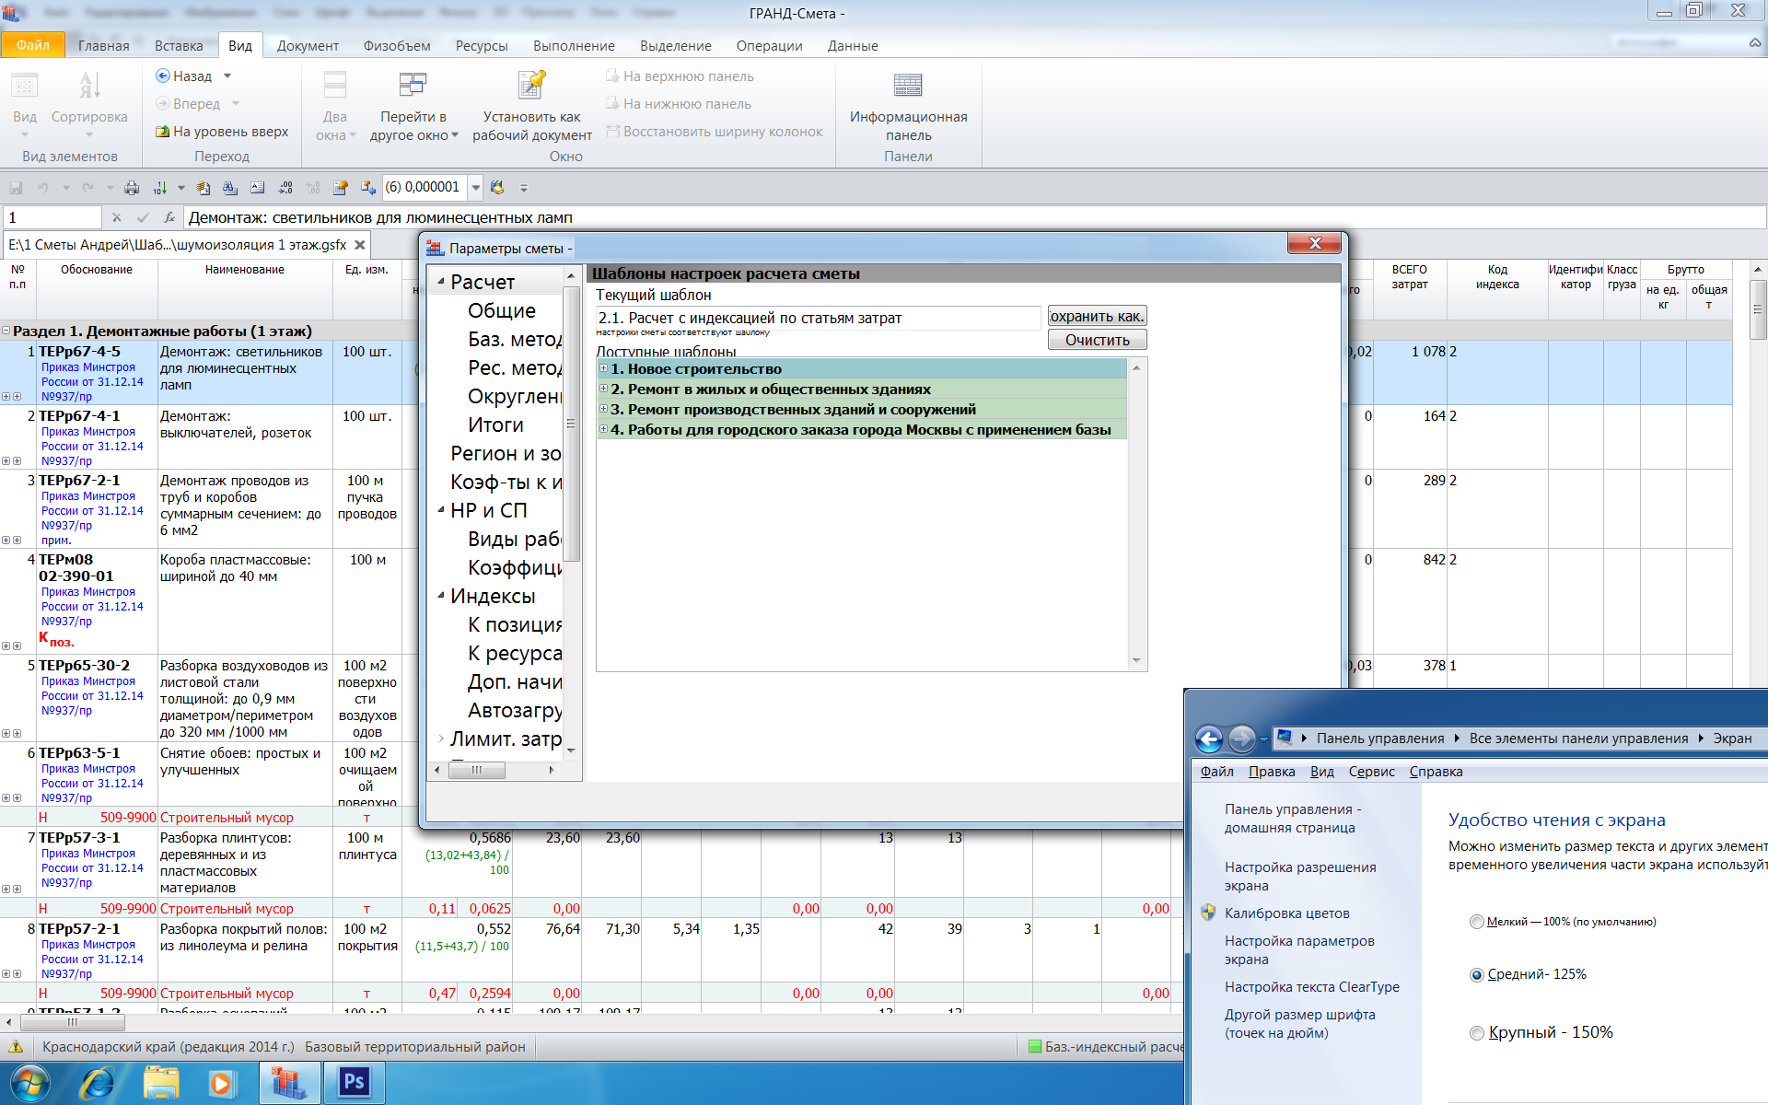The image size is (1768, 1105).
Task: Open the Сервис menu in Control Panel
Action: [x=1371, y=772]
